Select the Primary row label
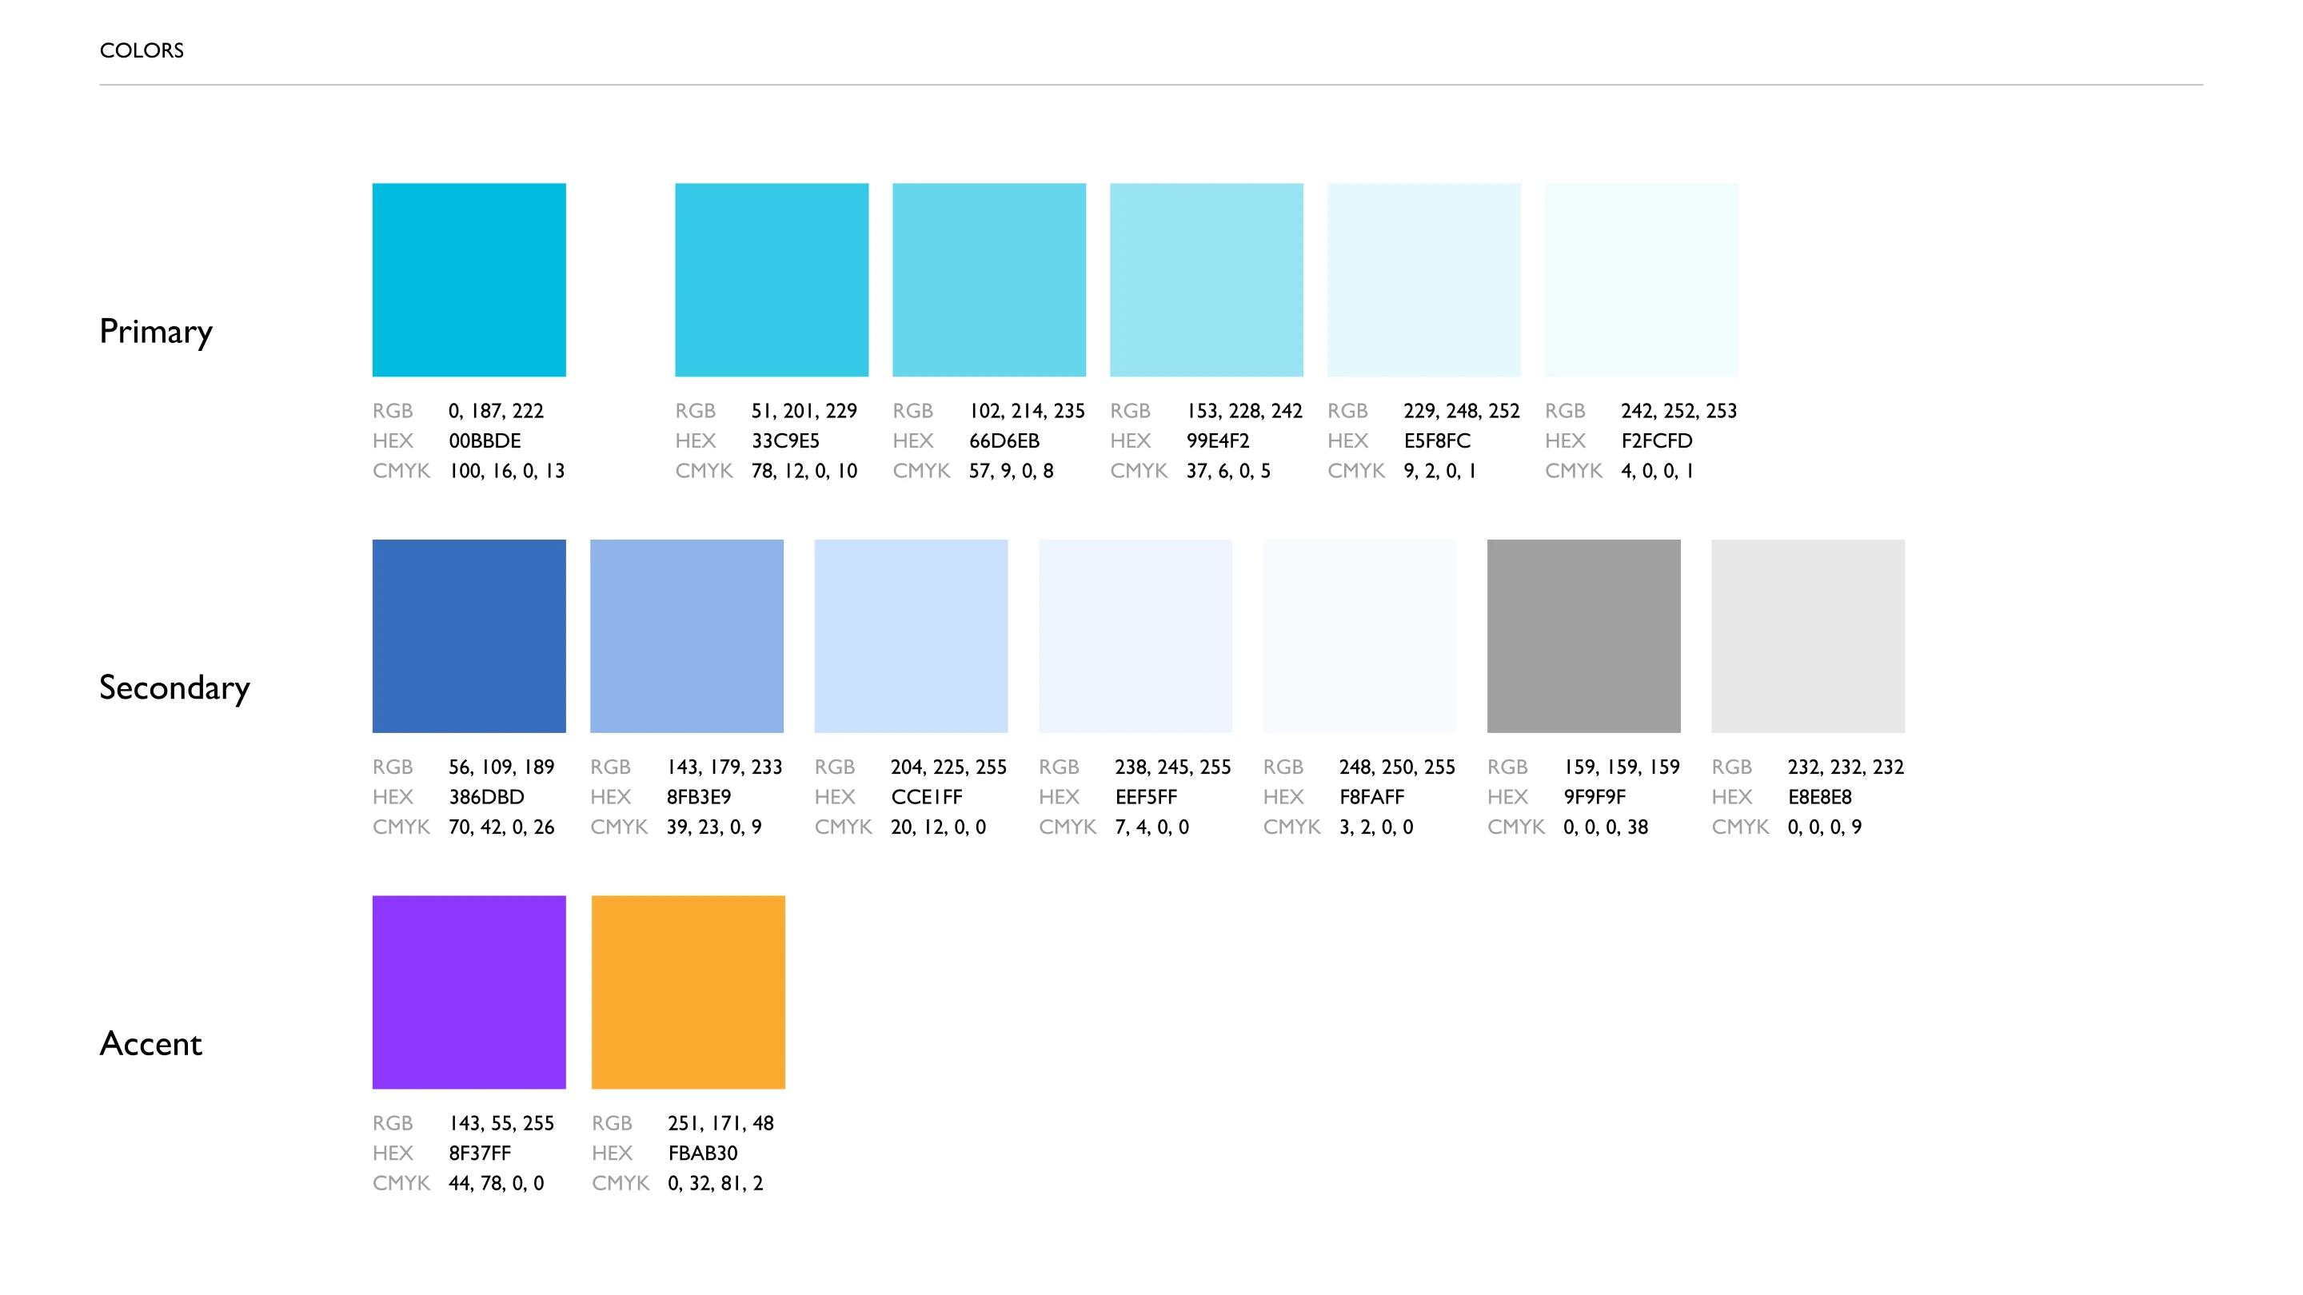The height and width of the screenshot is (1295, 2303). click(156, 332)
